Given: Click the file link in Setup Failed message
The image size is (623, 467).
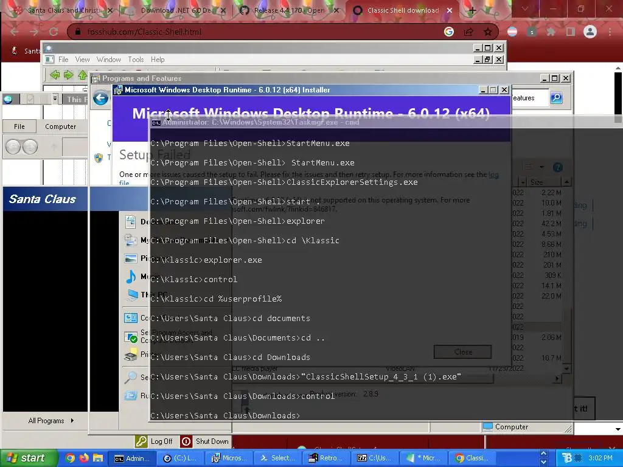Looking at the screenshot, I should click(124, 182).
